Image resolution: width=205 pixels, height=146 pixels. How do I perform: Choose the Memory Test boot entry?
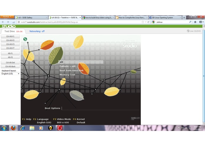67,75
